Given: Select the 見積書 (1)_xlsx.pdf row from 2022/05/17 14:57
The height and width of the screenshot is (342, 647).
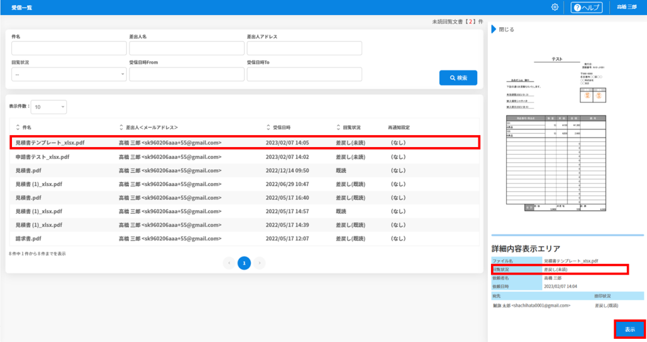Looking at the screenshot, I should click(245, 211).
